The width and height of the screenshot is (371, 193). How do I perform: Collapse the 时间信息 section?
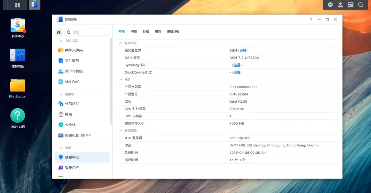coord(121,131)
